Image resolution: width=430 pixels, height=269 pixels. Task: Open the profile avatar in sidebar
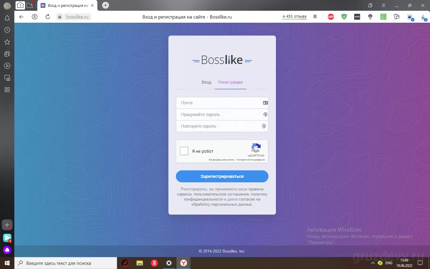coord(7,5)
